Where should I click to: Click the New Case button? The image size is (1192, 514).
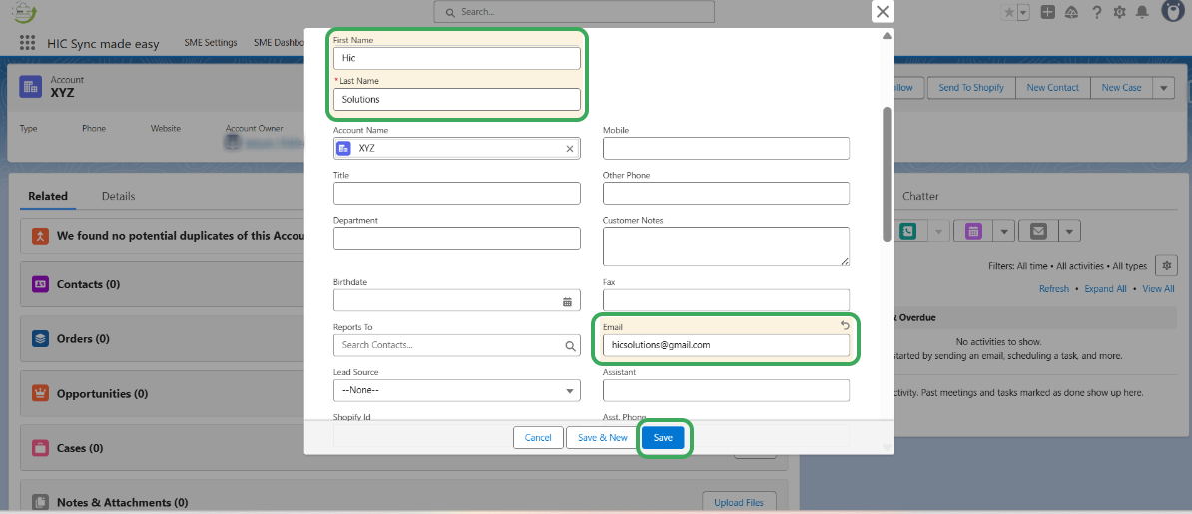point(1121,88)
